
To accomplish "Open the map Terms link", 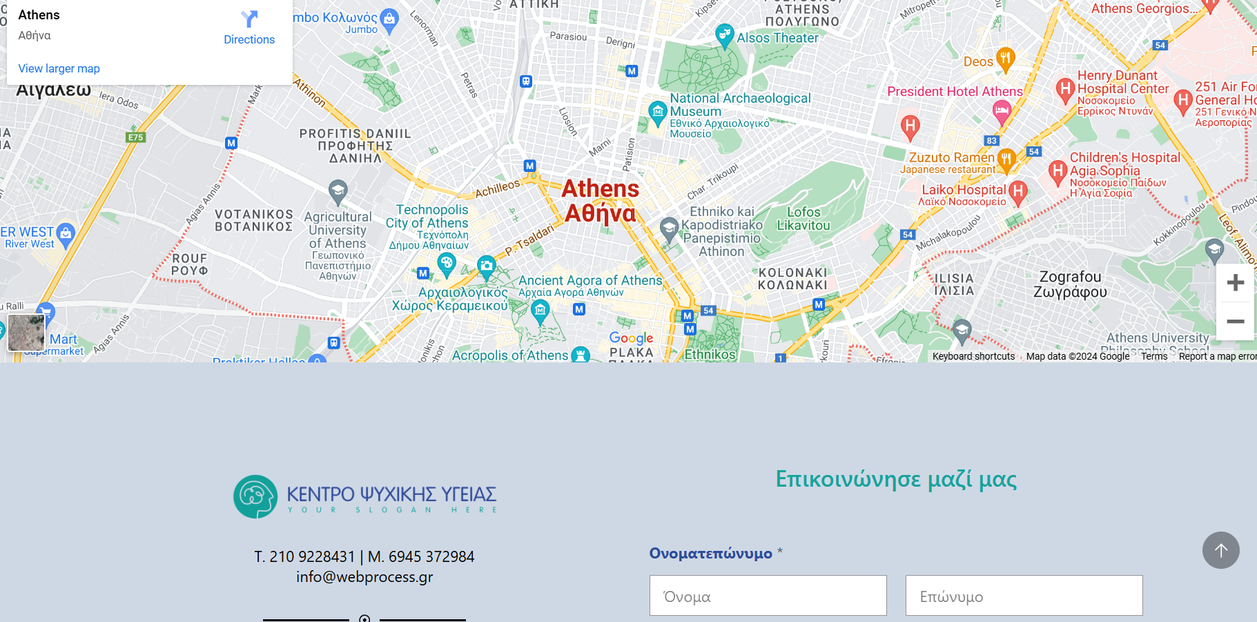I will tap(1154, 356).
